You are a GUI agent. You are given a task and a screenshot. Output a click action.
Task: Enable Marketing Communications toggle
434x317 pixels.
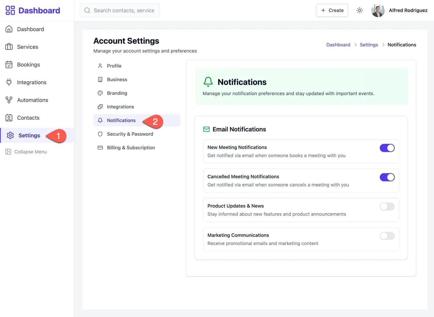coord(387,236)
